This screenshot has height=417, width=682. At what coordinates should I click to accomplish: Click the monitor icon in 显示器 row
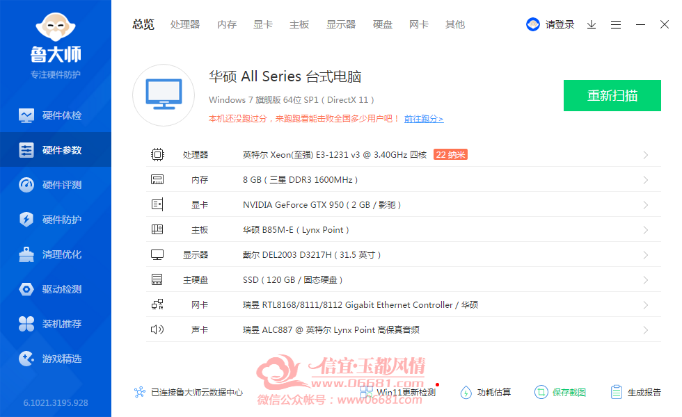157,254
